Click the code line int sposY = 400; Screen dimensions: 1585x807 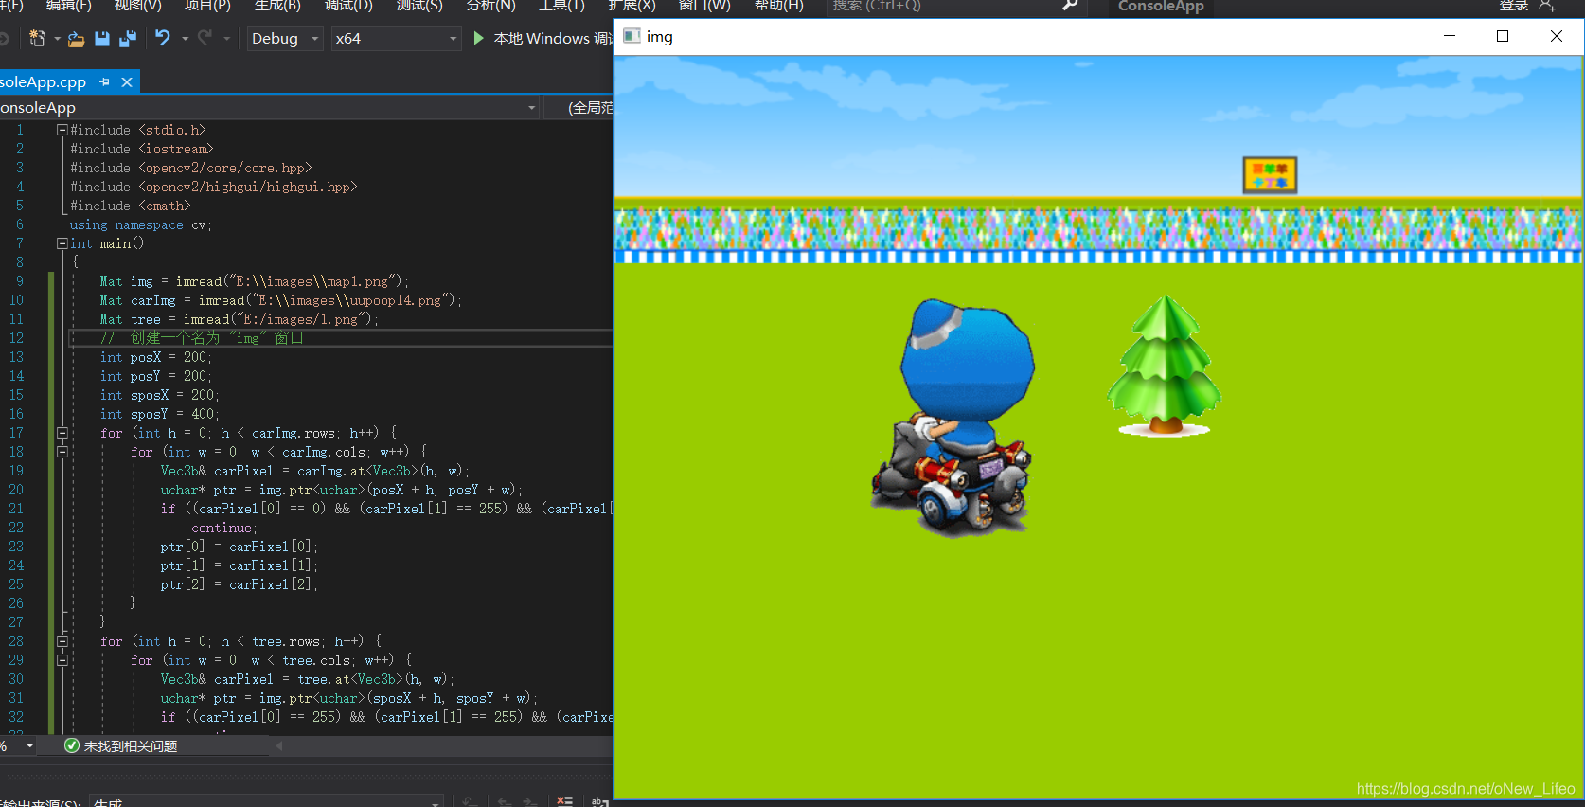(x=160, y=414)
